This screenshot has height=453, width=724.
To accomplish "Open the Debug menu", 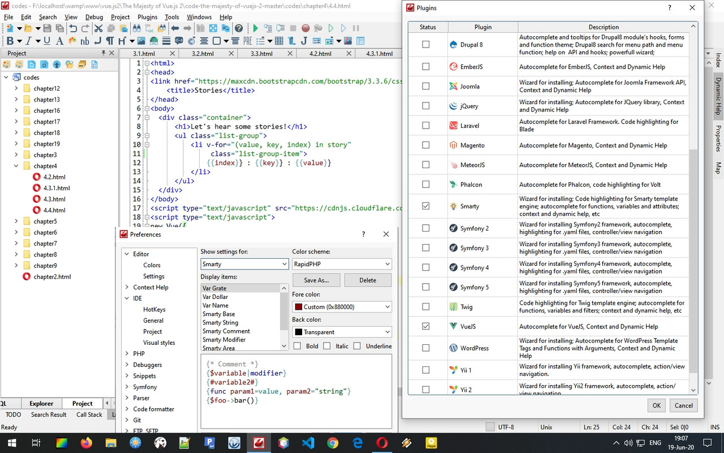I will (94, 17).
